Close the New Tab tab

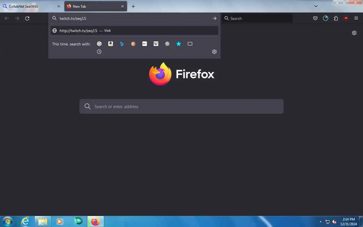pos(123,6)
